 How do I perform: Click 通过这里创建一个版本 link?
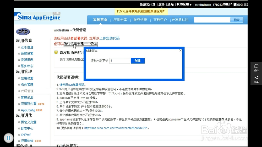pyautogui.click(x=80, y=44)
